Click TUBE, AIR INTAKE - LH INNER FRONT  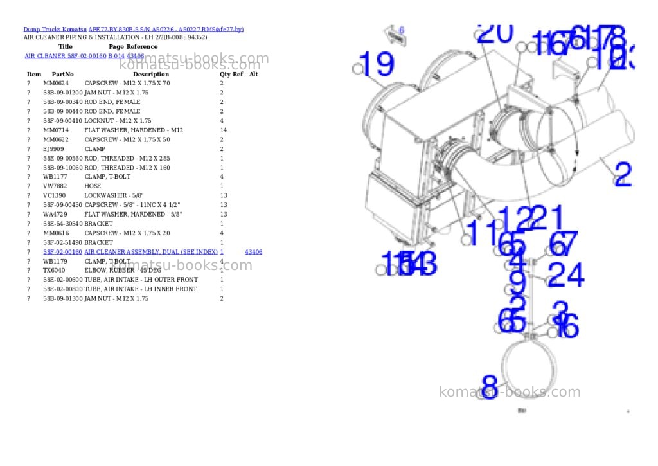click(x=141, y=289)
